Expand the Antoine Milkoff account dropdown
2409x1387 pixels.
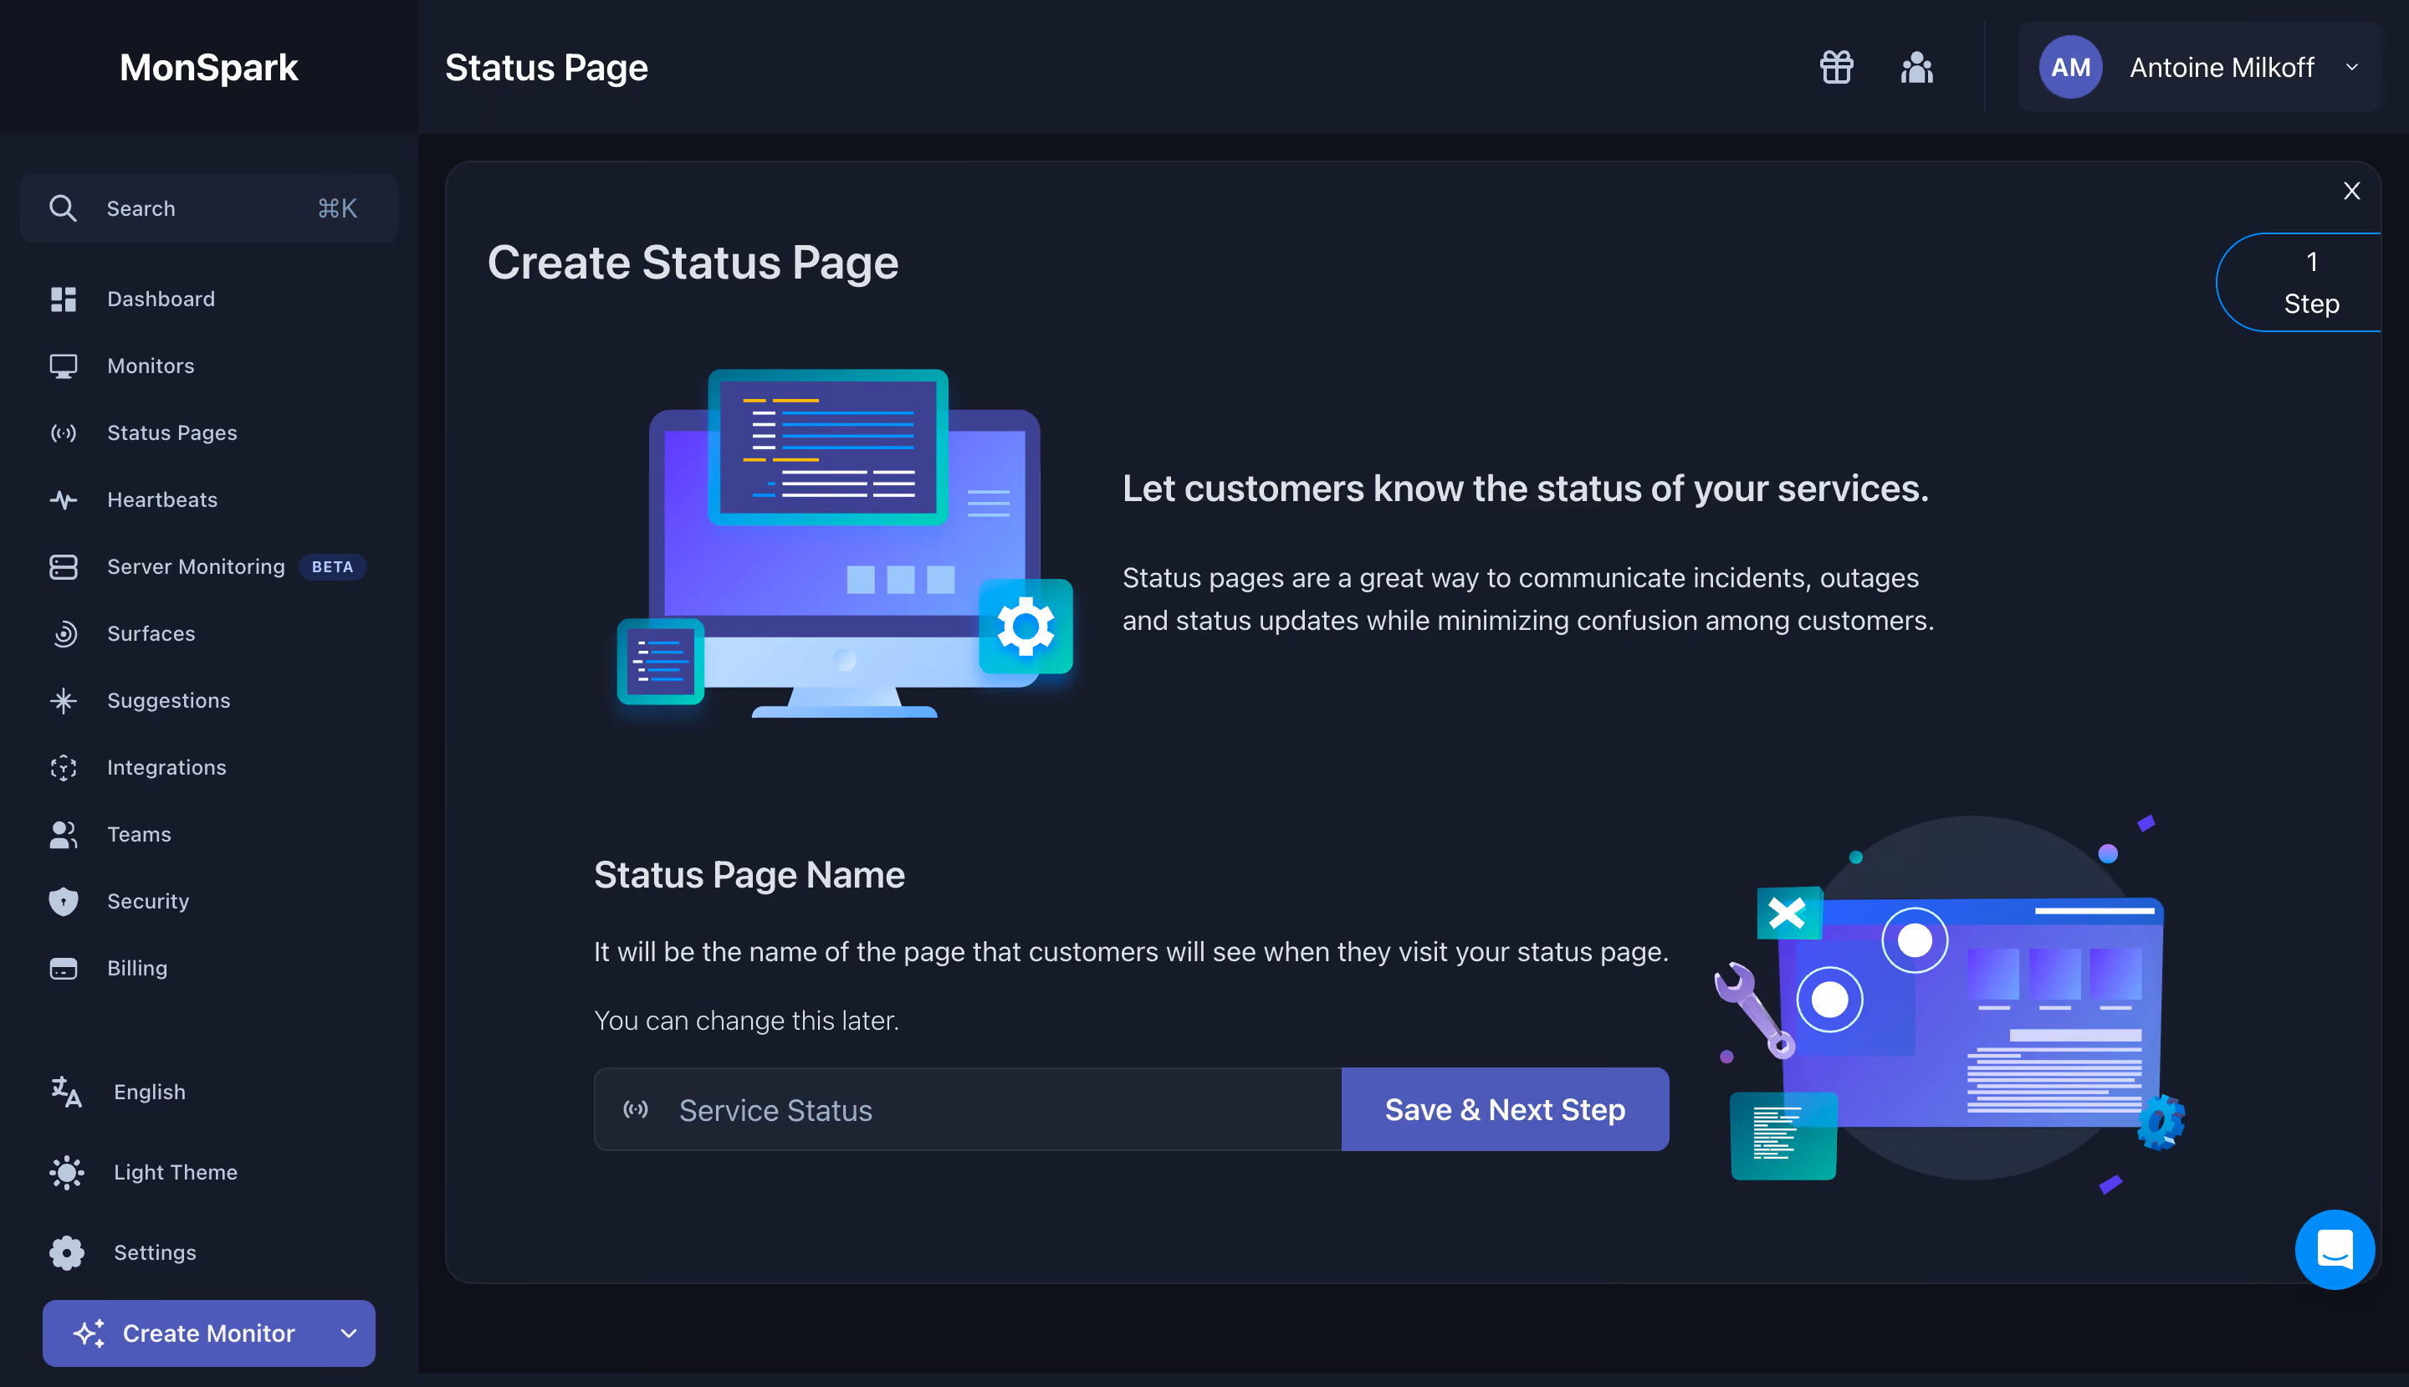[2352, 67]
